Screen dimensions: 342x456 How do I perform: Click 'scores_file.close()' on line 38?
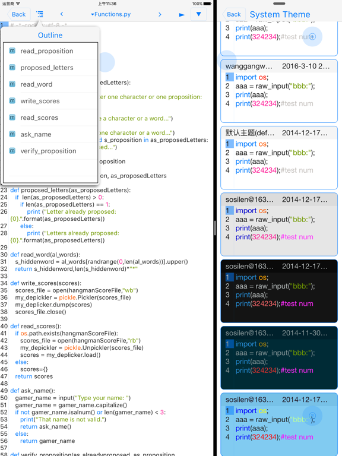[41, 312]
